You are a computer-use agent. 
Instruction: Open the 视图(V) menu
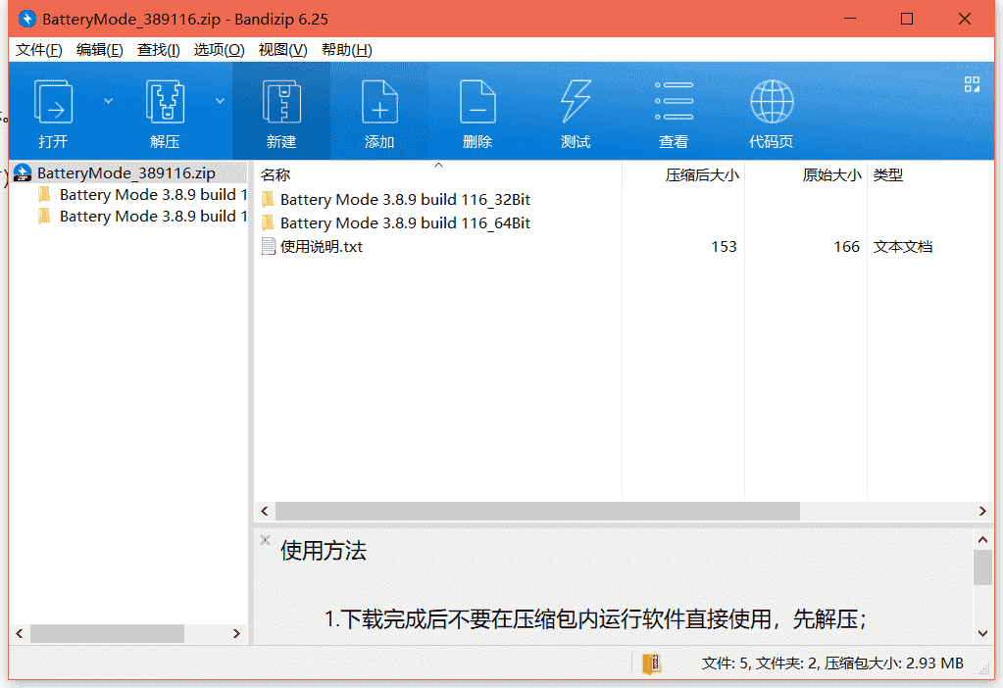[282, 50]
